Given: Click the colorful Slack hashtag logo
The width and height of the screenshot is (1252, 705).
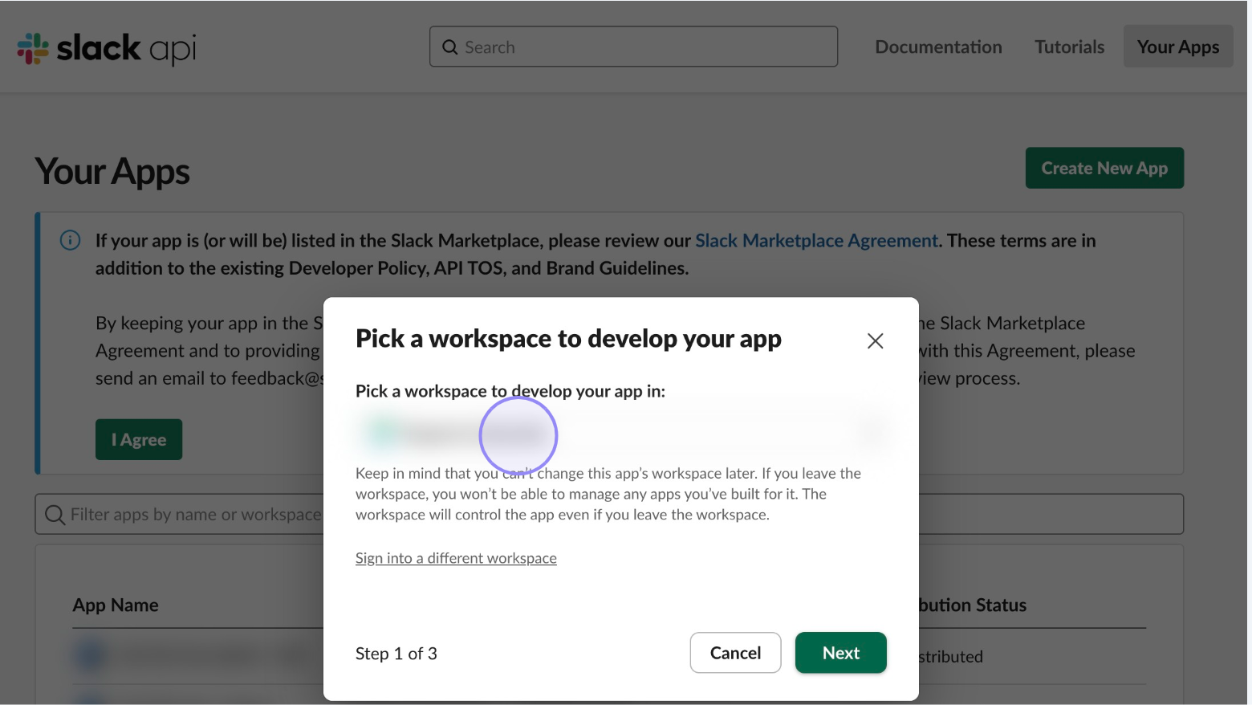Looking at the screenshot, I should click(x=33, y=48).
